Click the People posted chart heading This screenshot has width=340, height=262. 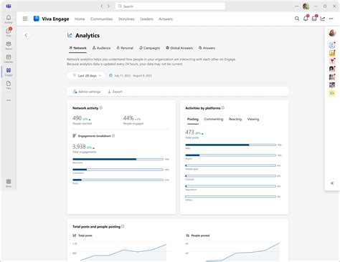click(x=198, y=236)
